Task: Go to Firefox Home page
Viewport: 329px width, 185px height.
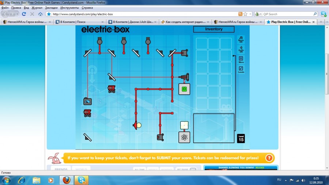Action: [x=40, y=14]
